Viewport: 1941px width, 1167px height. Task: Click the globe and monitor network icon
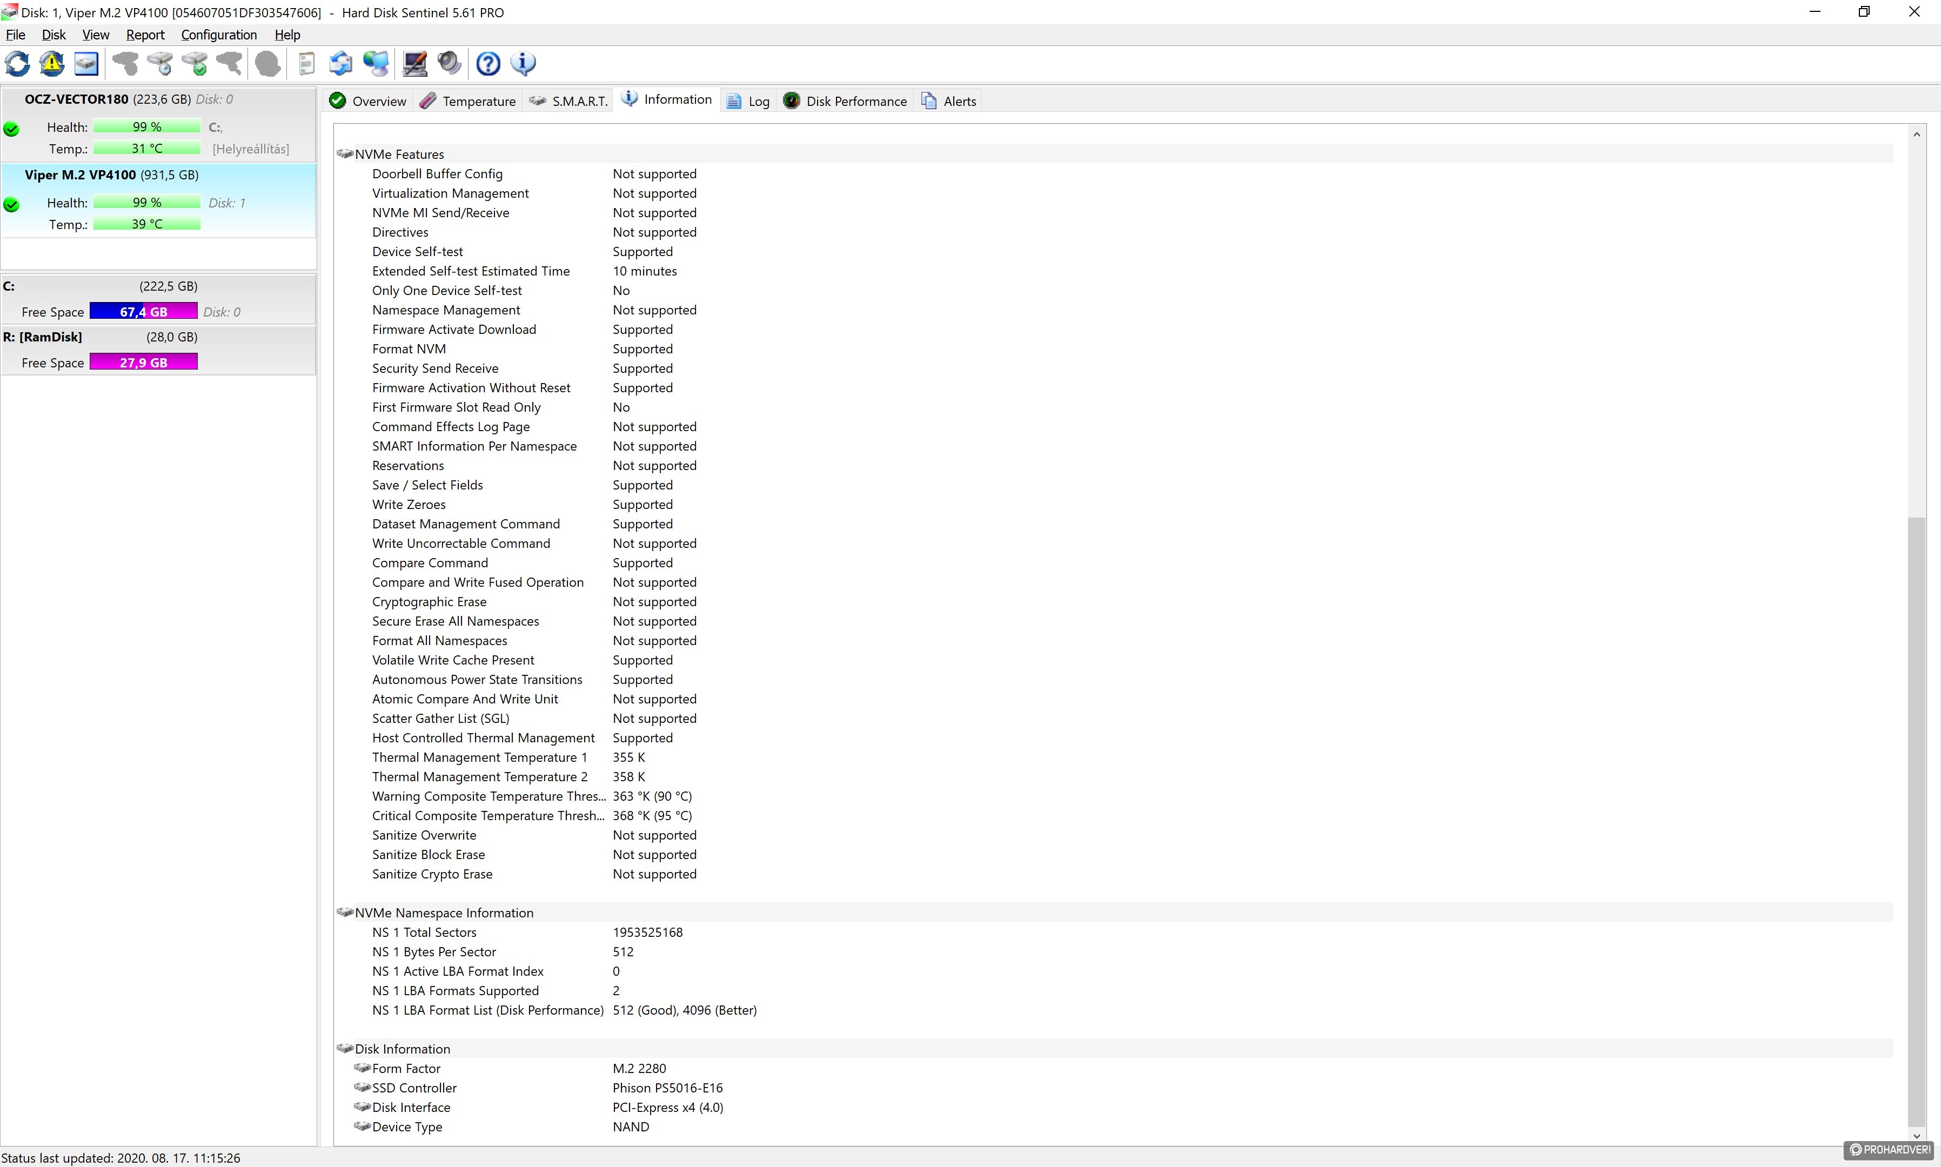point(376,64)
